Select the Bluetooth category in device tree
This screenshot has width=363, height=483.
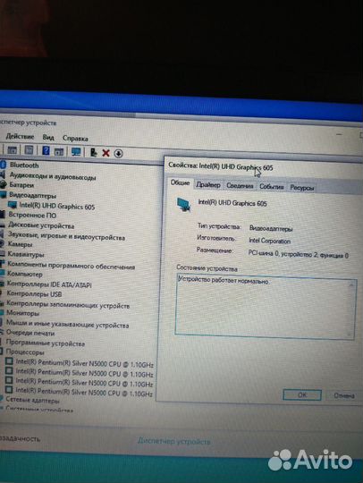click(x=24, y=165)
